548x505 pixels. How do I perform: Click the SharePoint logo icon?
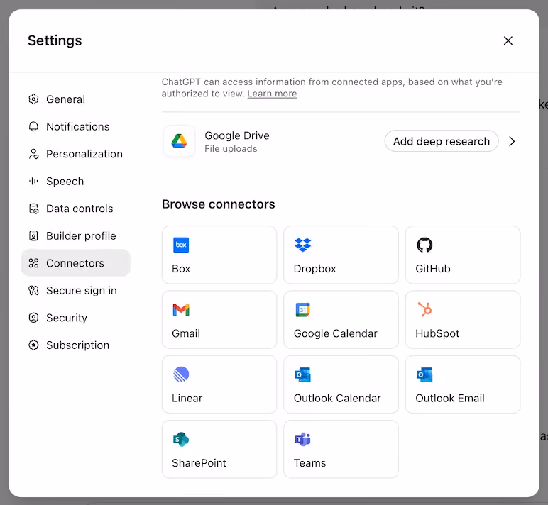[181, 439]
